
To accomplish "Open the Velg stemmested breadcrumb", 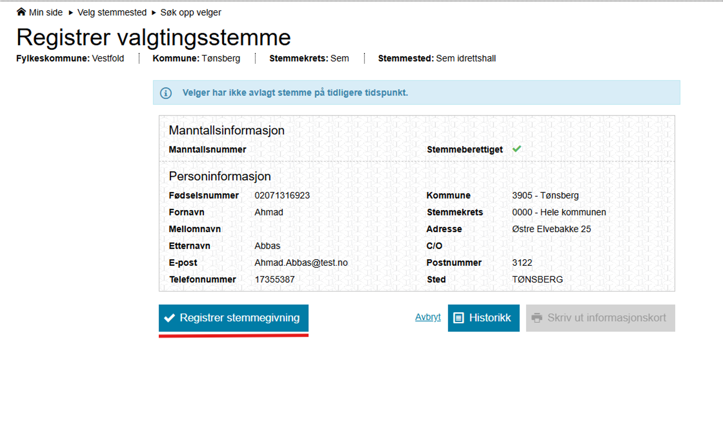I will tap(111, 13).
